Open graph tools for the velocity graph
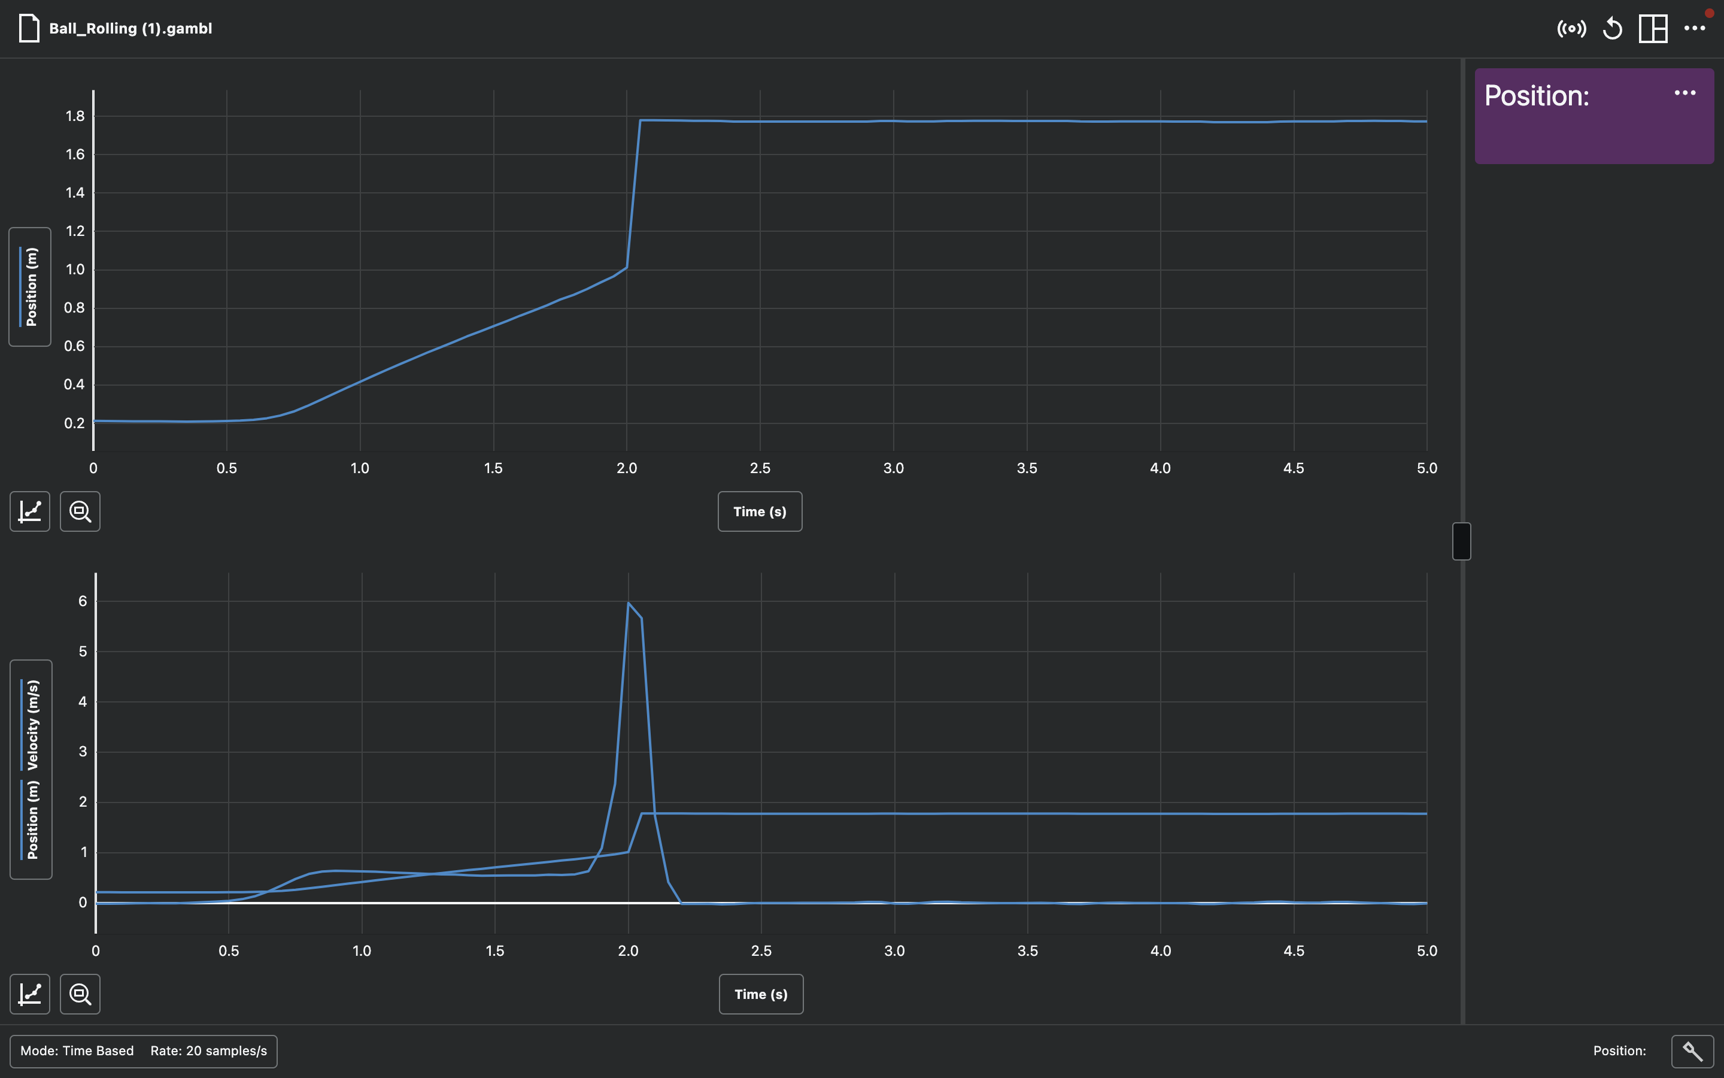 tap(29, 994)
